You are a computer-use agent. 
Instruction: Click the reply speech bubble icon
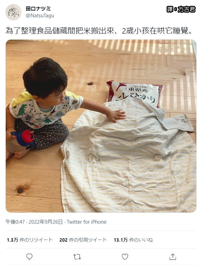(x=29, y=257)
